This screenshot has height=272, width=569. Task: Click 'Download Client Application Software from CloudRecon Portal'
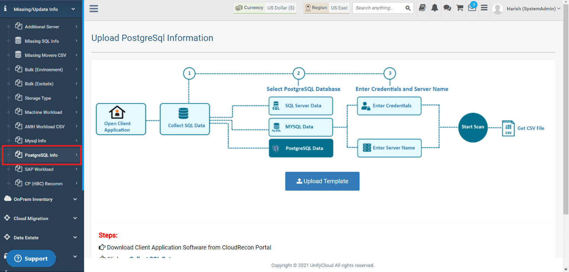(189, 248)
